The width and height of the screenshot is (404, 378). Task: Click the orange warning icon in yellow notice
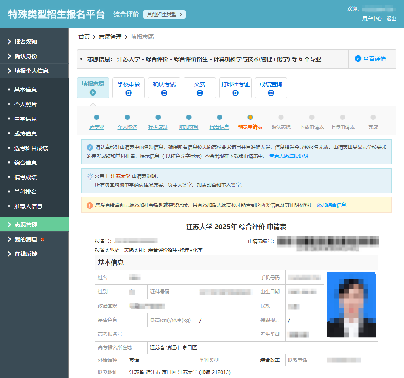pyautogui.click(x=90, y=205)
